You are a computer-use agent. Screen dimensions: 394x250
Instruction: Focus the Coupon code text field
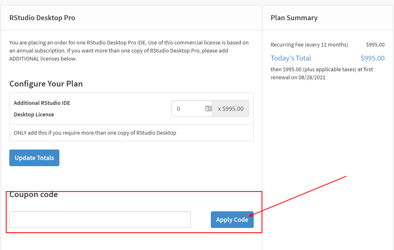[x=100, y=220]
